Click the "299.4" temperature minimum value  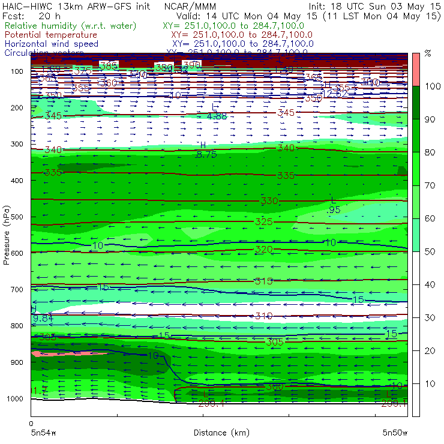pyautogui.click(x=211, y=404)
